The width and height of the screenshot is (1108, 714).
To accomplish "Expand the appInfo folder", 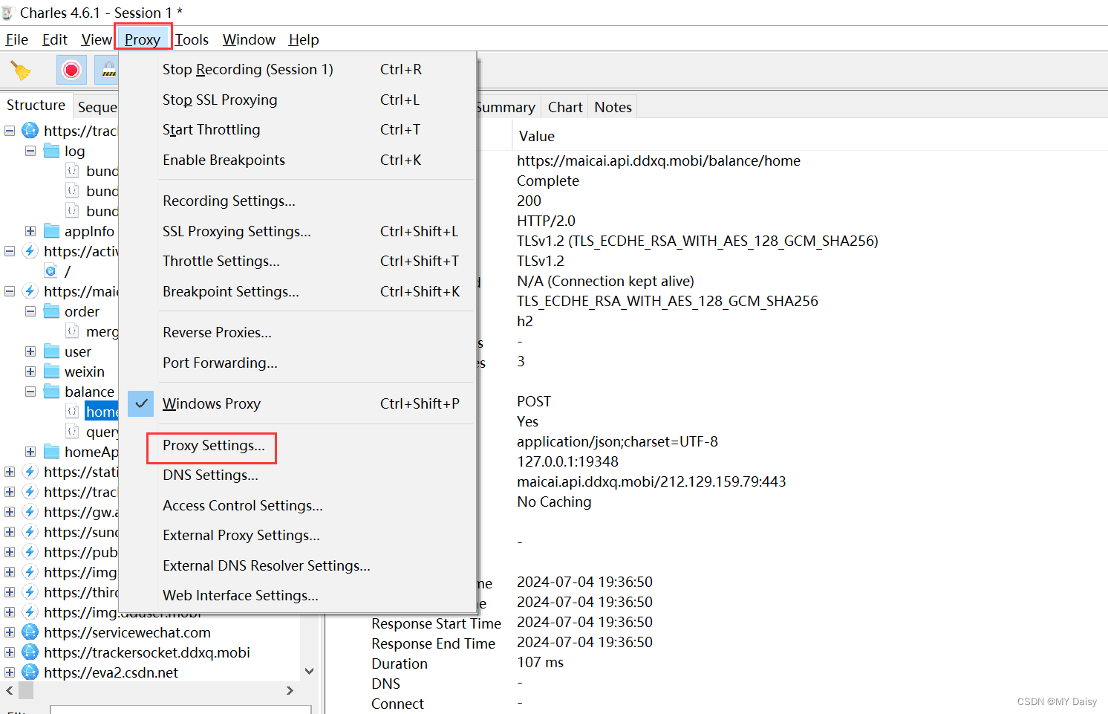I will point(30,231).
